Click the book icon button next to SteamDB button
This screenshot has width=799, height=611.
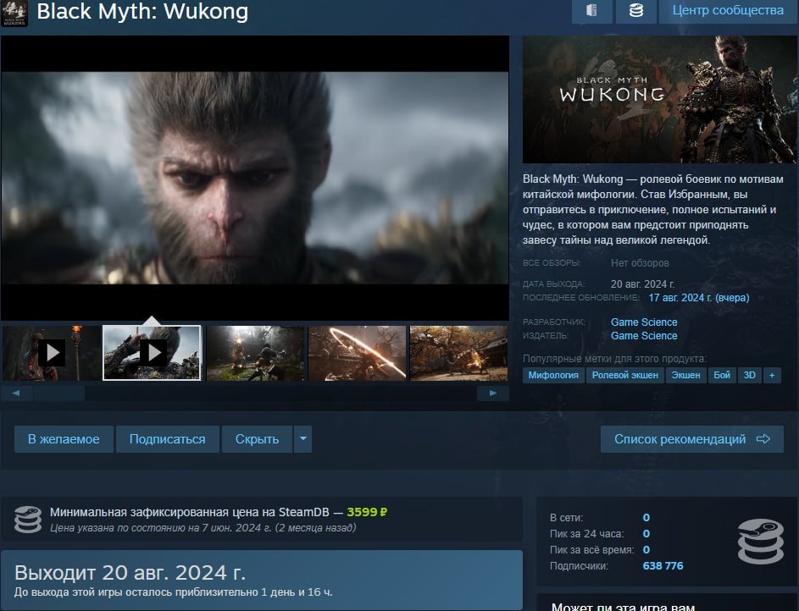[592, 11]
